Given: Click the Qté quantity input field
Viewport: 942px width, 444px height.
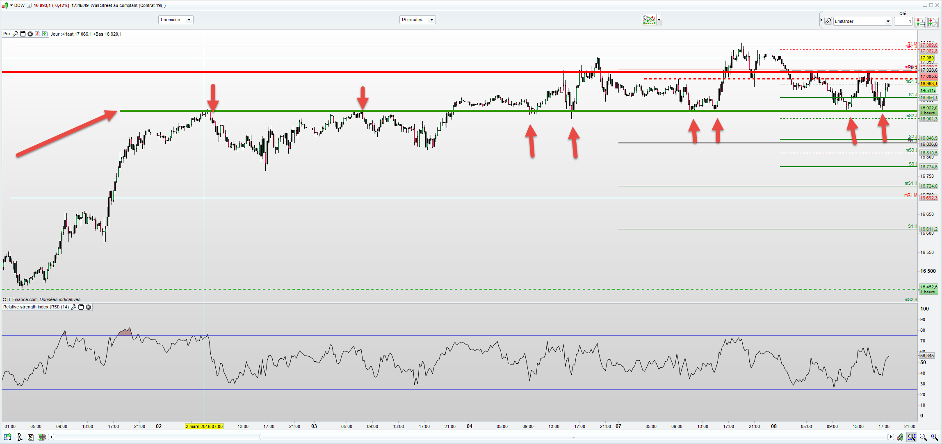Looking at the screenshot, I should pos(903,21).
